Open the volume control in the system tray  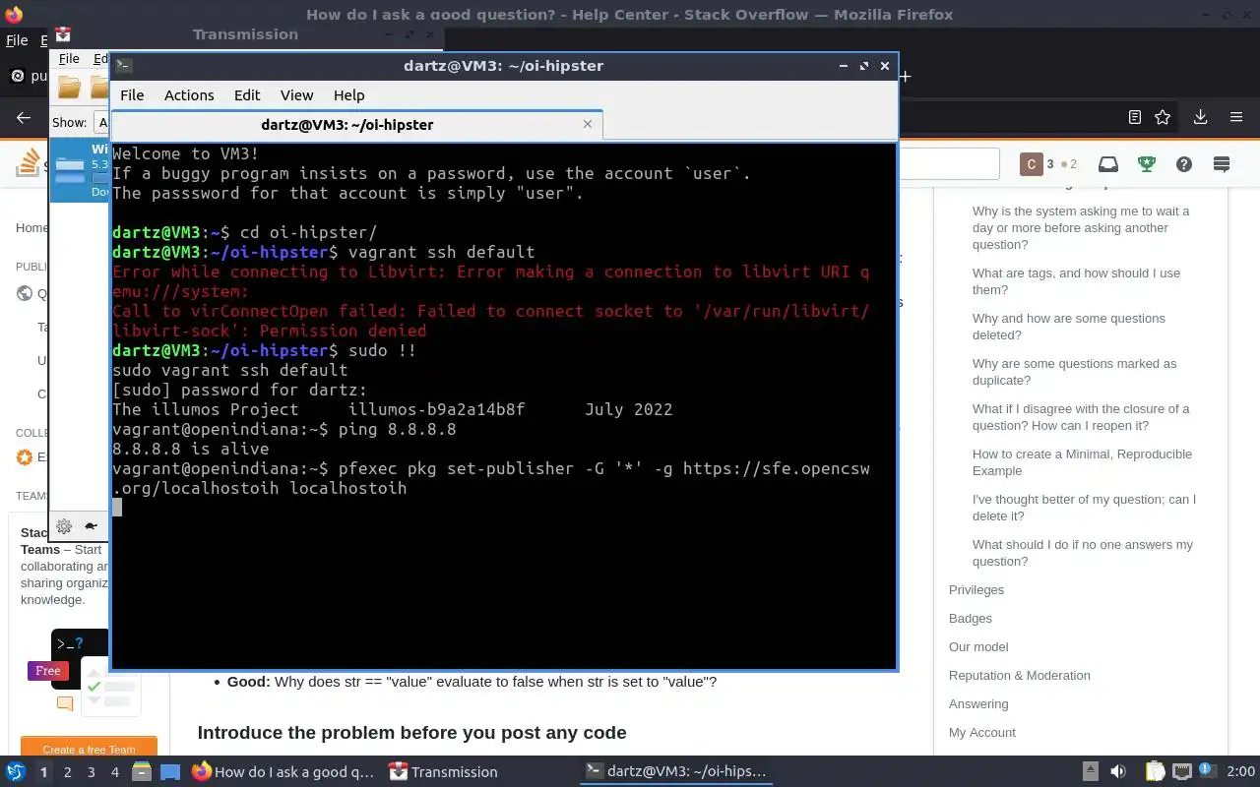point(1117,772)
